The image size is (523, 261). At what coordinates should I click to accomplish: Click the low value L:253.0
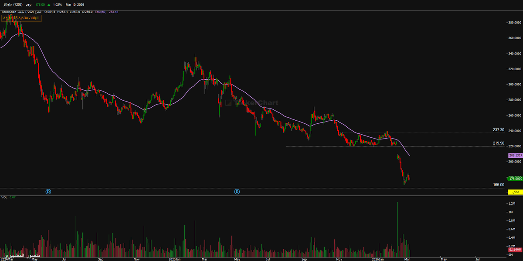[75, 12]
